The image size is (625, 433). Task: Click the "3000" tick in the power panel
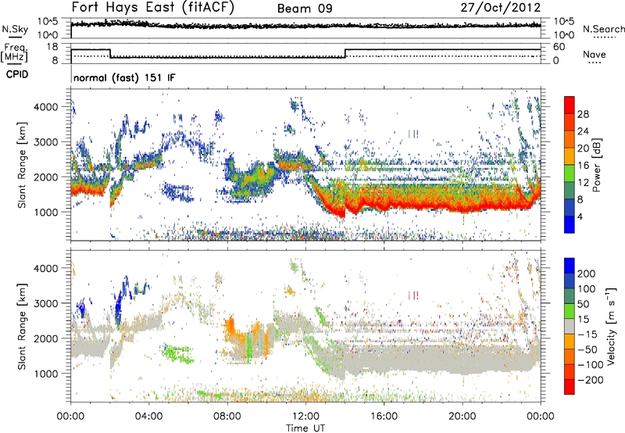(x=46, y=142)
